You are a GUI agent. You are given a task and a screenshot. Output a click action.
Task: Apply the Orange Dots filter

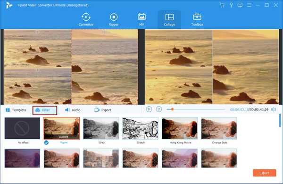pyautogui.click(x=219, y=128)
